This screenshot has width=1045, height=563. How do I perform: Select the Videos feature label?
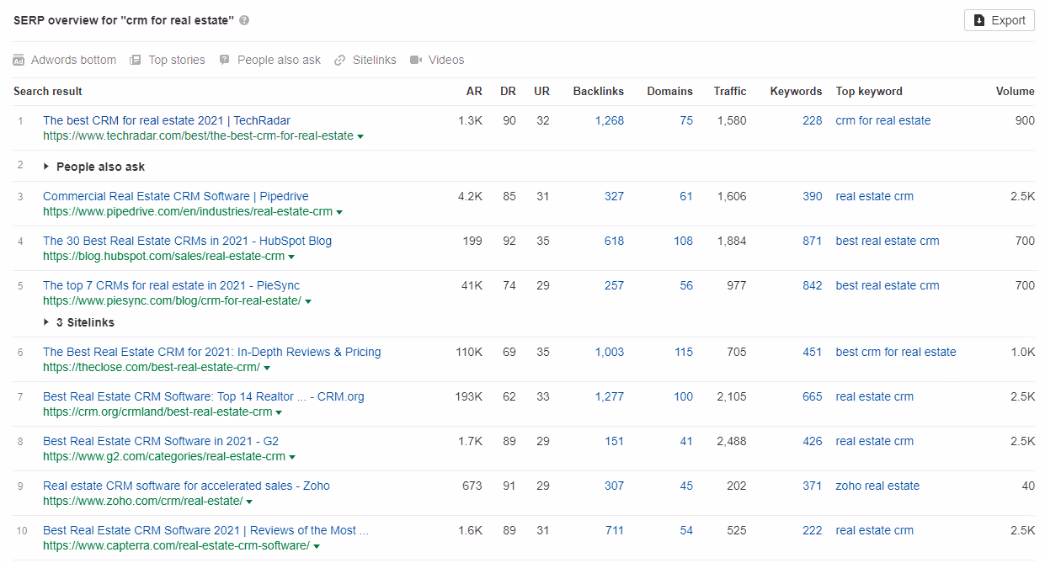pyautogui.click(x=446, y=60)
